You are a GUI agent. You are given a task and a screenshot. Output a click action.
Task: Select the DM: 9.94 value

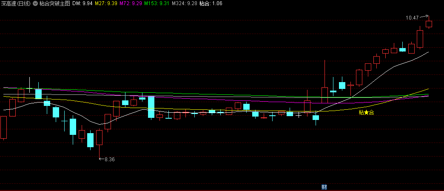click(x=83, y=3)
